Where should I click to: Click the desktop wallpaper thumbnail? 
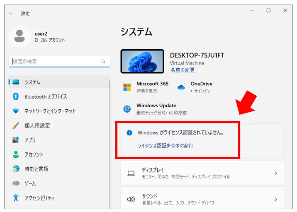[142, 61]
